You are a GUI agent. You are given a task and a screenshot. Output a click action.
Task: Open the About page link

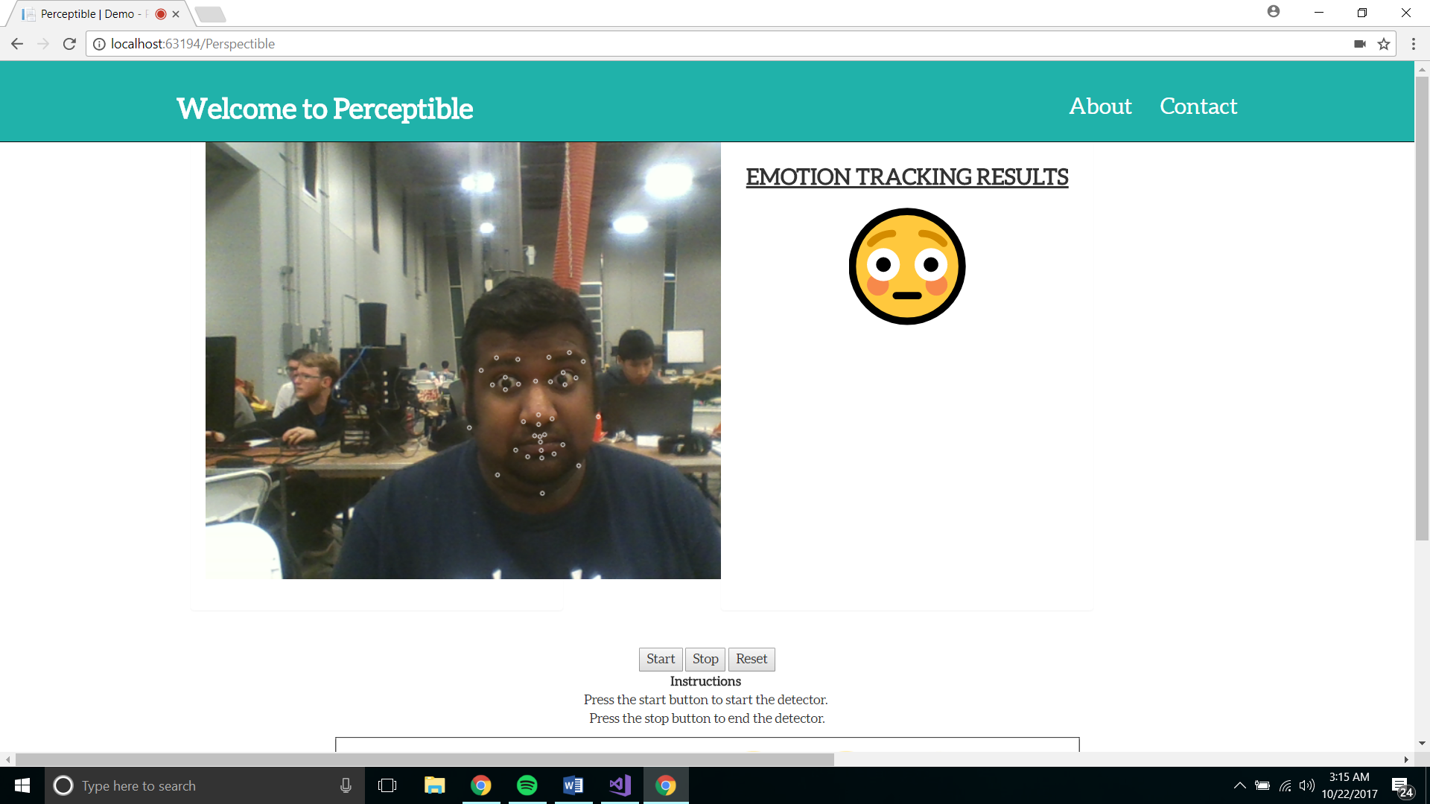point(1100,106)
